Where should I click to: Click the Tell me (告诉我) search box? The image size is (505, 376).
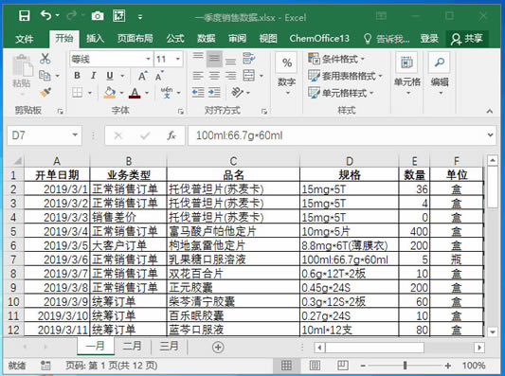pyautogui.click(x=387, y=39)
